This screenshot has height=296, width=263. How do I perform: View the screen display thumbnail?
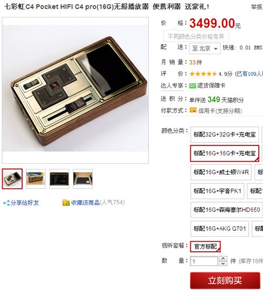pos(59,179)
